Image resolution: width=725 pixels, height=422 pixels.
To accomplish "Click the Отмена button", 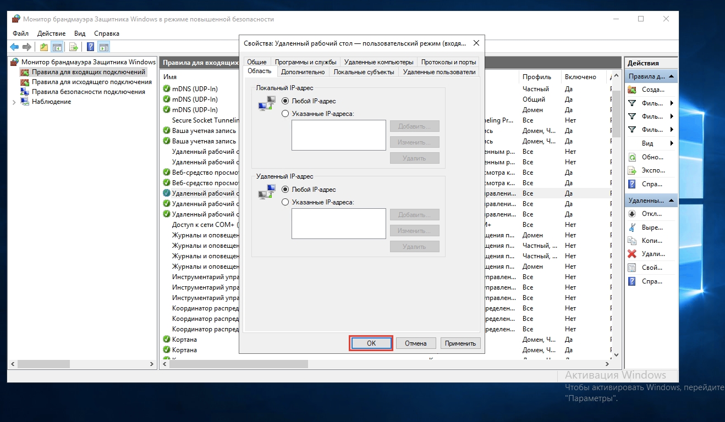I will click(x=415, y=343).
